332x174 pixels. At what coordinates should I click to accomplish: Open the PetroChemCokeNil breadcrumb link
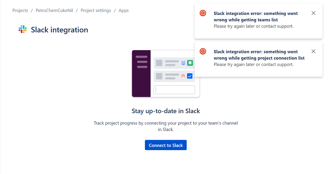pyautogui.click(x=54, y=11)
